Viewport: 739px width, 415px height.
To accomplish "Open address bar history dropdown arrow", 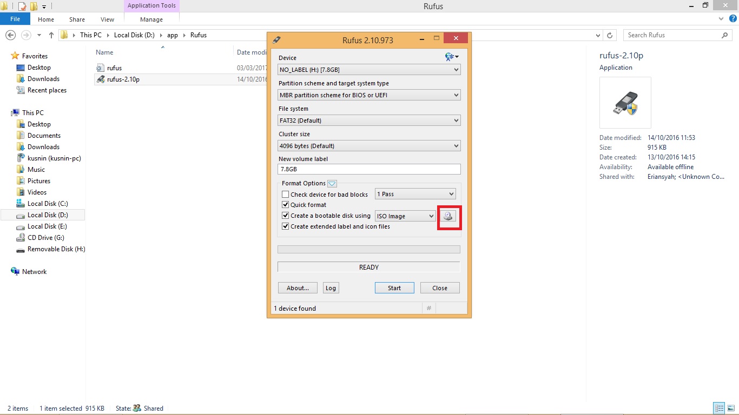I will tap(598, 35).
